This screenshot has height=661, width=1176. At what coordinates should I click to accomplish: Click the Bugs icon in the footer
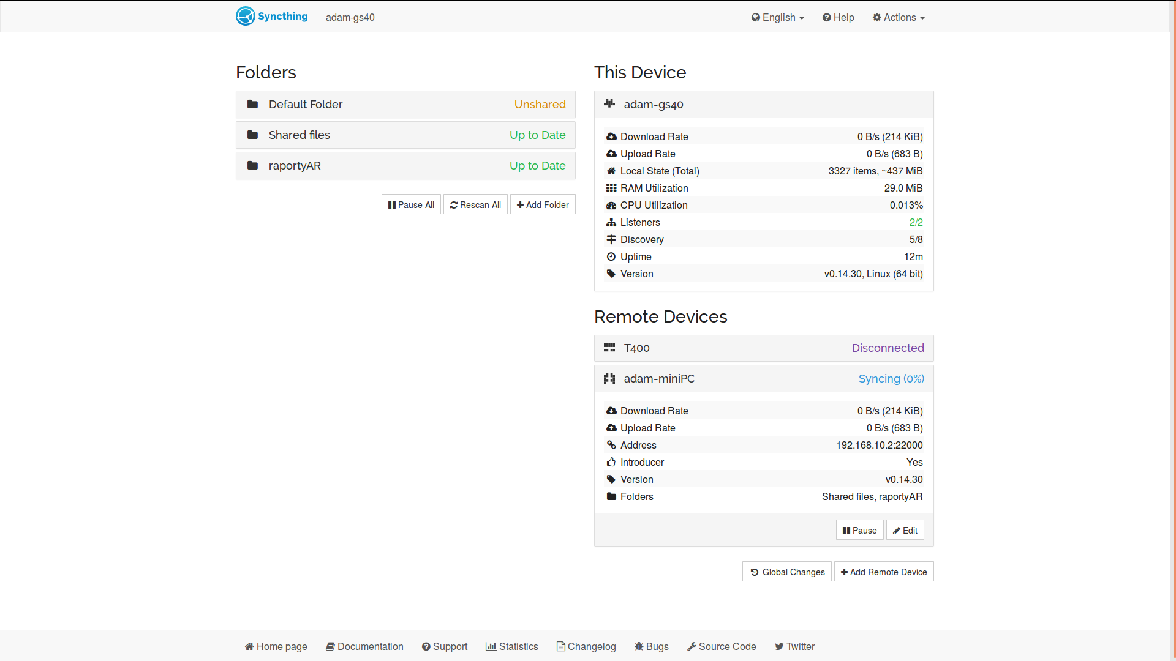(638, 646)
